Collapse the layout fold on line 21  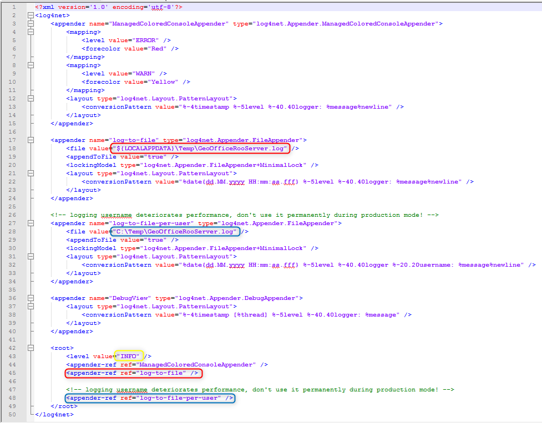click(x=32, y=173)
